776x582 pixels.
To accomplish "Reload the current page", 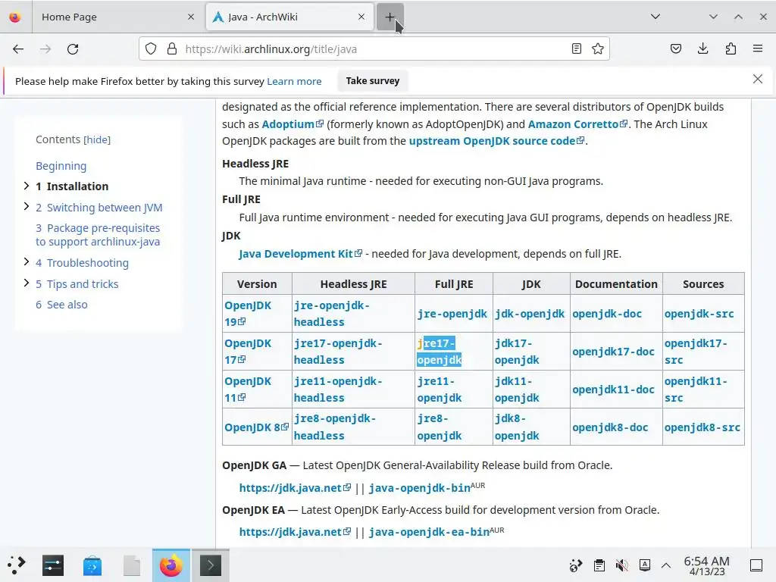I will coord(73,49).
